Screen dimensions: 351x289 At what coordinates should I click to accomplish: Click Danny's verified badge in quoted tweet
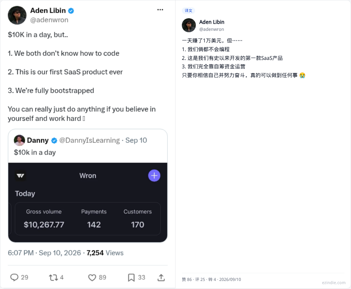[x=54, y=140]
